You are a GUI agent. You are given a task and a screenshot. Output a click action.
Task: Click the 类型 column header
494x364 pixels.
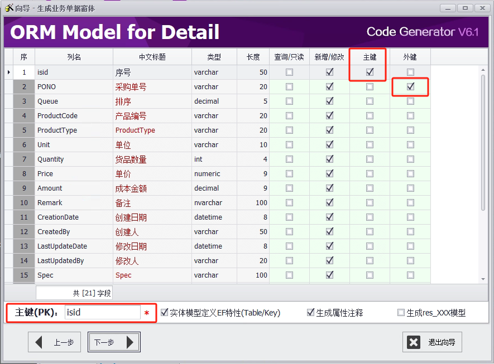214,57
